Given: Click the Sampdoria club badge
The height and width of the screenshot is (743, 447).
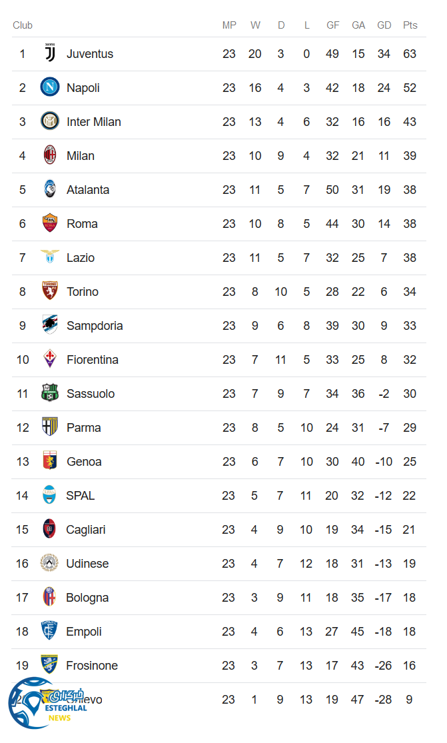Looking at the screenshot, I should coord(50,325).
